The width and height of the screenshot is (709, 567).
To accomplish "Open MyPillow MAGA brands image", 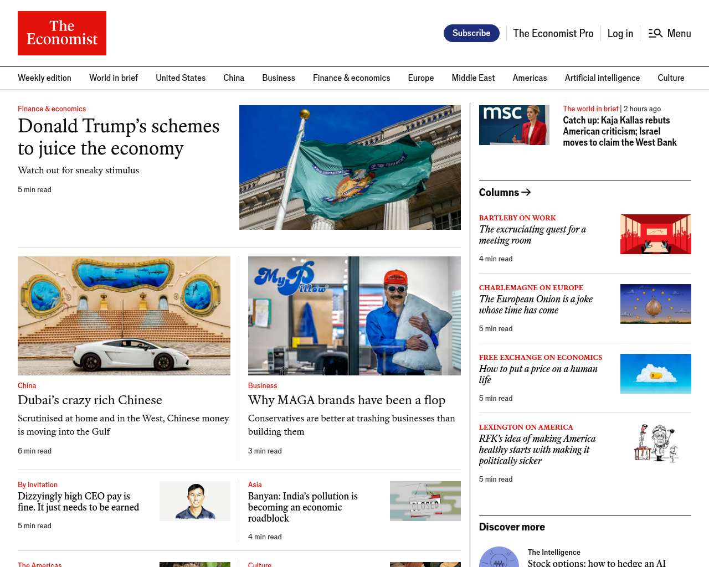I will tap(354, 316).
